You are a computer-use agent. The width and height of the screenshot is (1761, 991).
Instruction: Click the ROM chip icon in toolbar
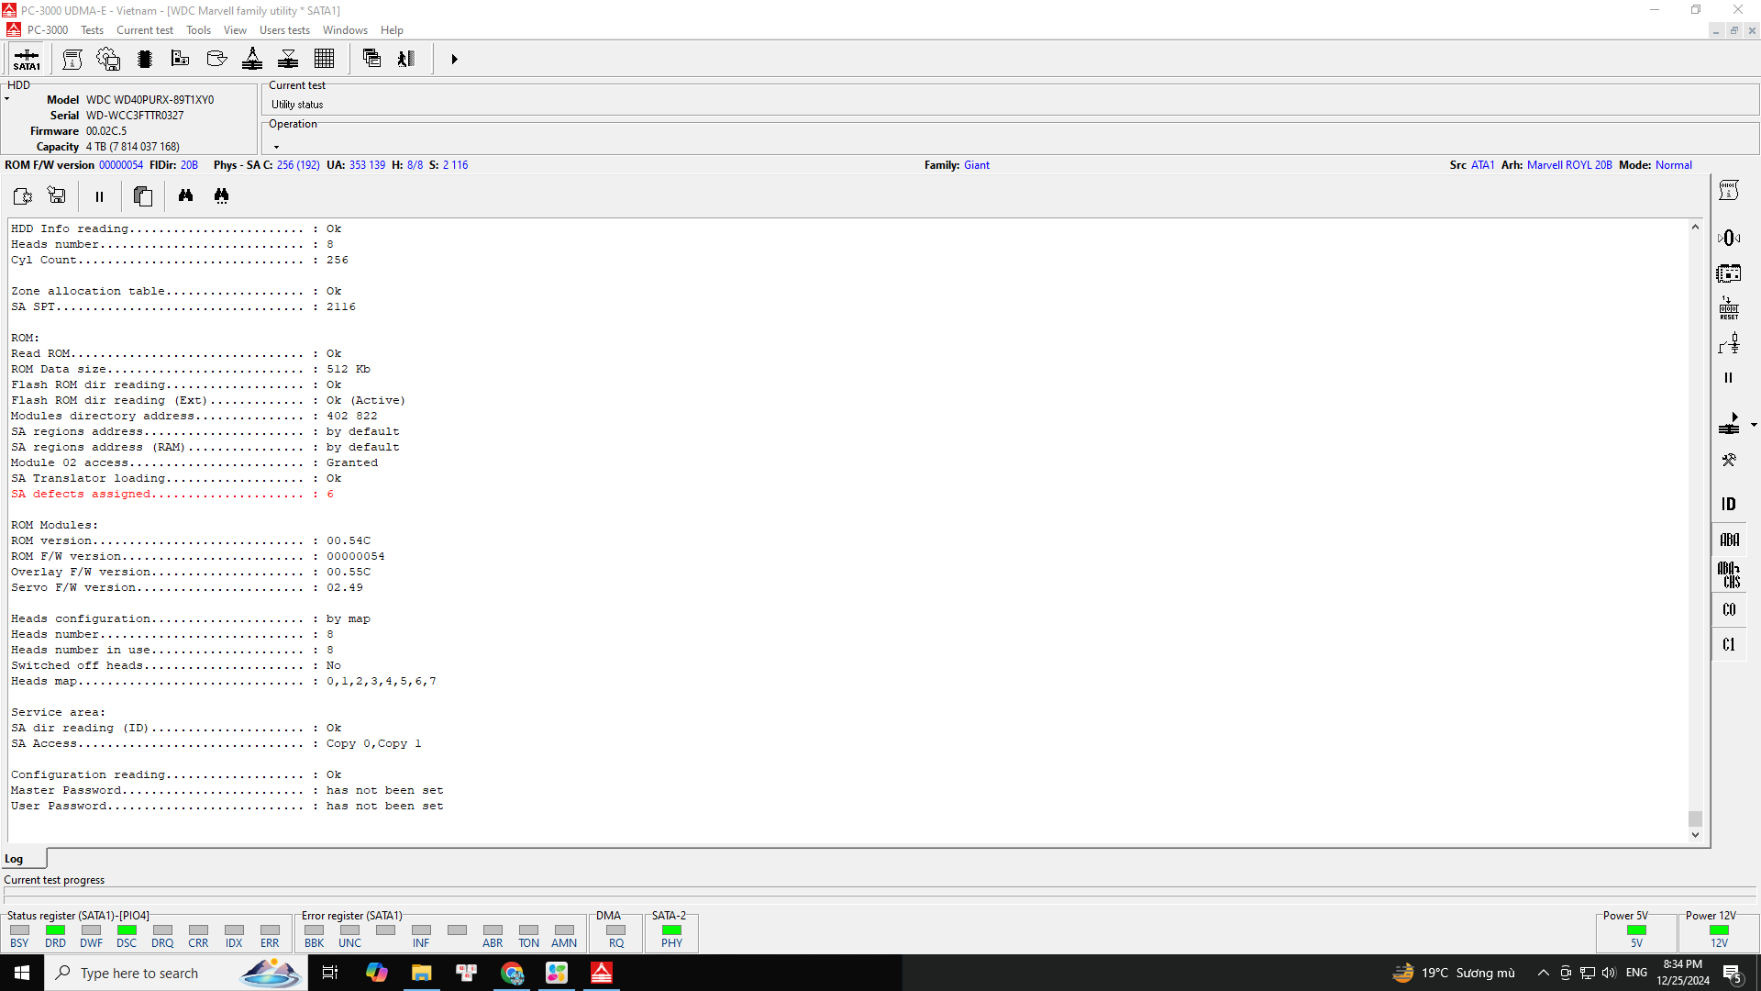(144, 59)
